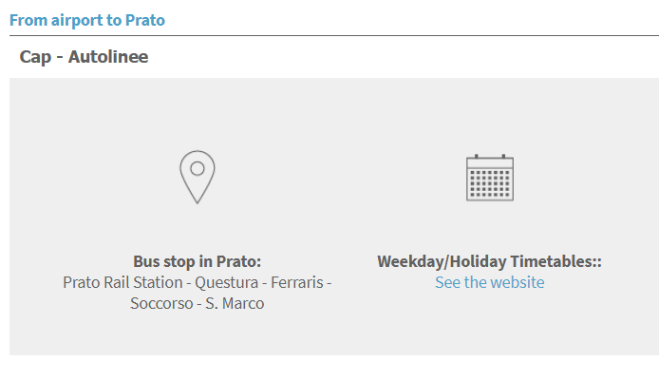Click the divider line below the blue heading

tap(334, 36)
